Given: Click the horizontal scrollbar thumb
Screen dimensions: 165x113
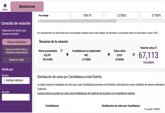Looking at the screenshot, I should [x=78, y=21].
